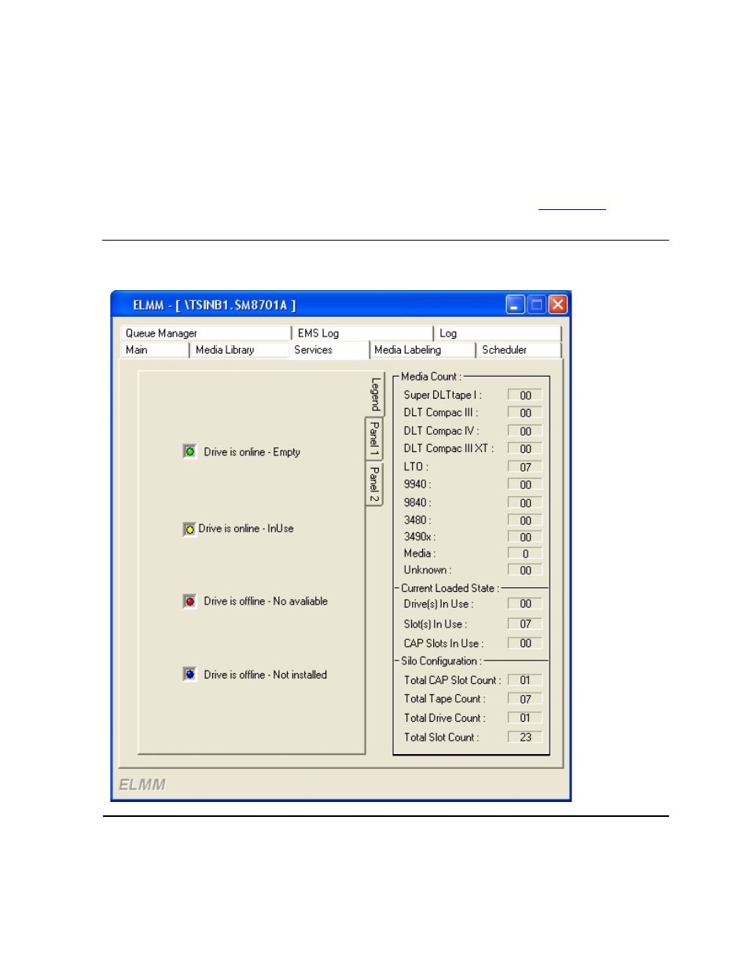Click the 3490x count field
Screen dimensions: 750x971
[x=525, y=537]
